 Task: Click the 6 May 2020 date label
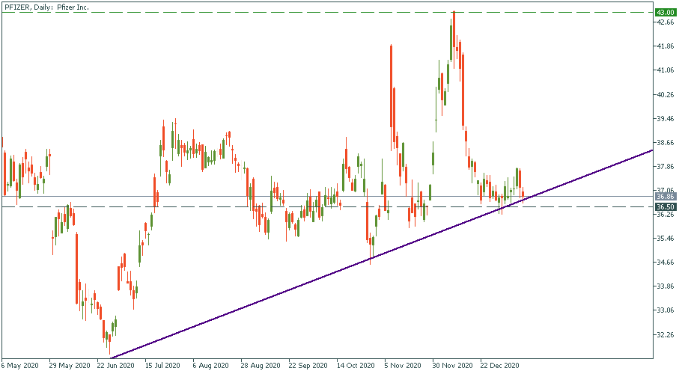pyautogui.click(x=20, y=366)
